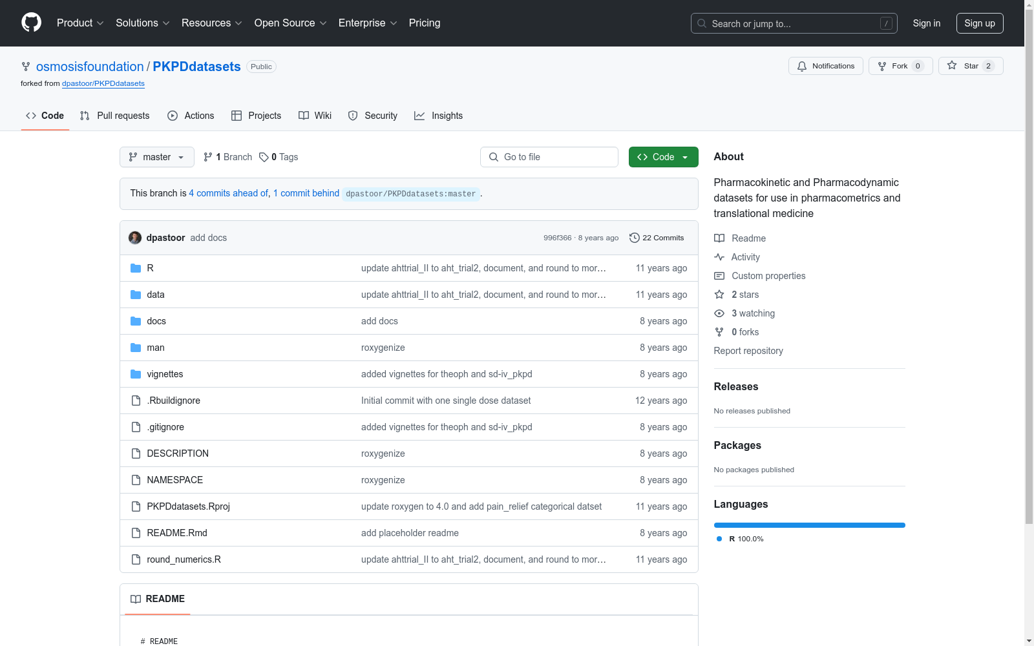Open the R folder icon
Image resolution: width=1034 pixels, height=646 pixels.
point(136,268)
